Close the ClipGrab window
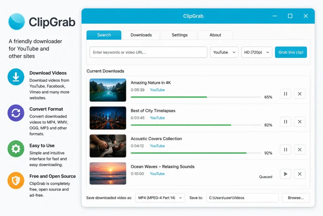Viewport: 323px width, 216px height. 306,16
